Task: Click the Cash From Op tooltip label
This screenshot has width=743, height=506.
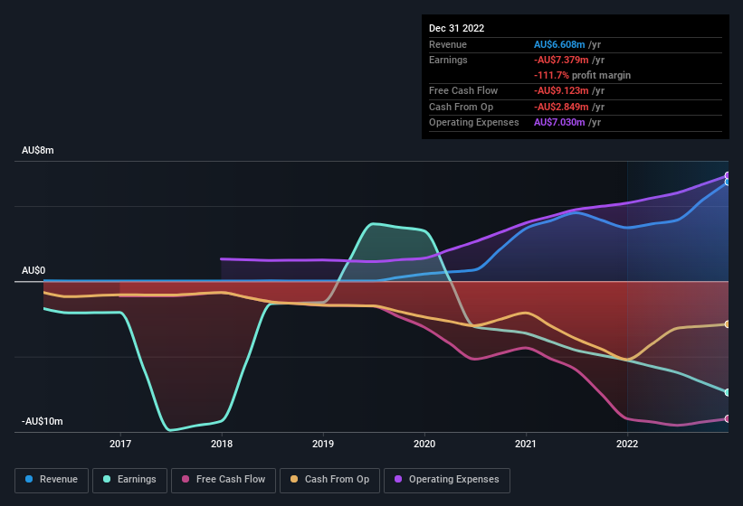Action: [x=461, y=107]
